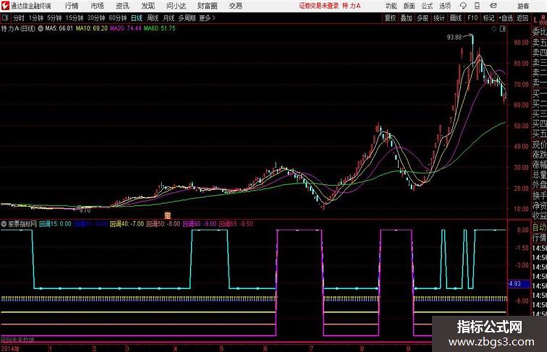Click the 9.70 low price marker
The image size is (547, 352).
85,210
